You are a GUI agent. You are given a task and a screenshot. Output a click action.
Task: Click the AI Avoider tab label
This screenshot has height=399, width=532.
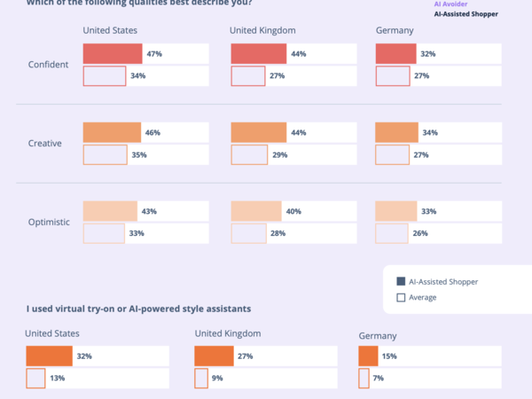click(x=450, y=4)
